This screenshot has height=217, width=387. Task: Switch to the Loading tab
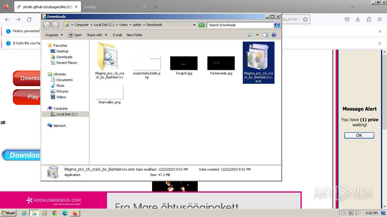click(115, 7)
